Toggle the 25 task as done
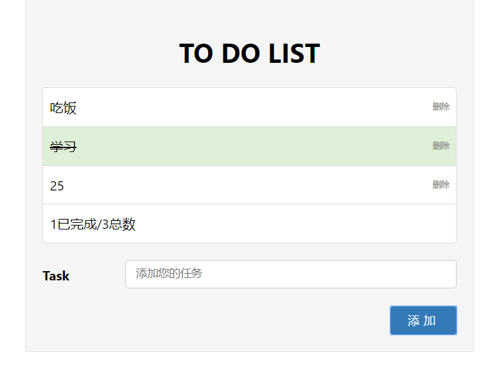The image size is (501, 371). point(58,186)
